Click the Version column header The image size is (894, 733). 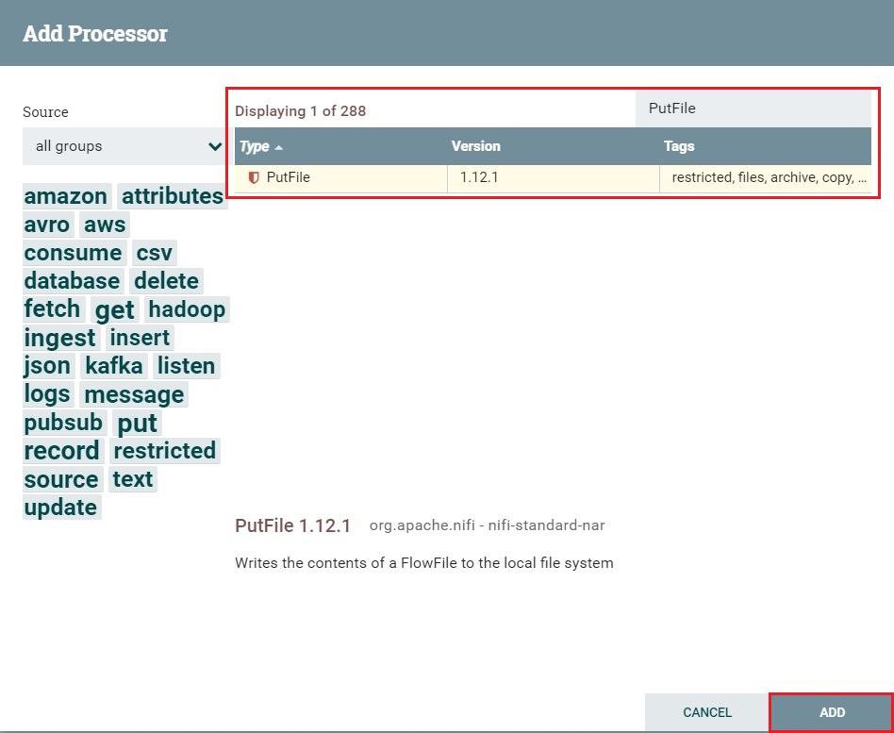(553, 146)
